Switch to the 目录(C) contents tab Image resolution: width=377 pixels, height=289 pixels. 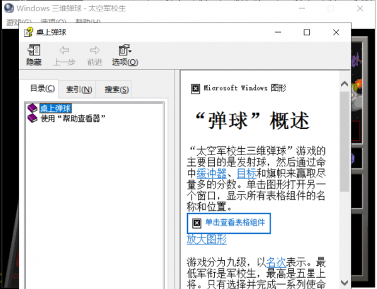43,89
